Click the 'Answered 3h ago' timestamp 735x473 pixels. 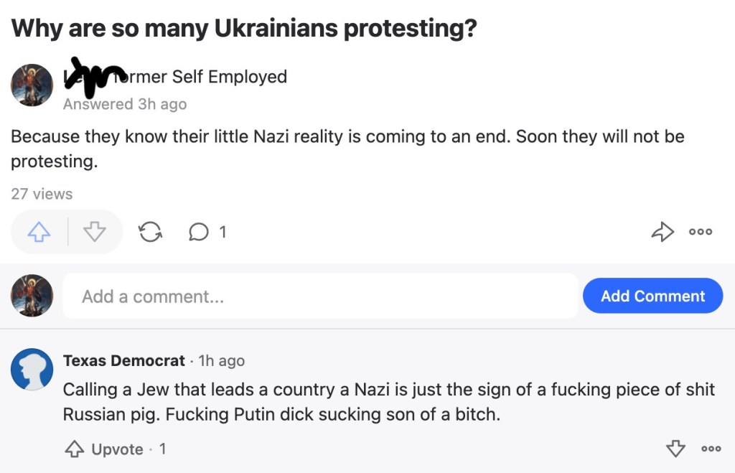[125, 104]
